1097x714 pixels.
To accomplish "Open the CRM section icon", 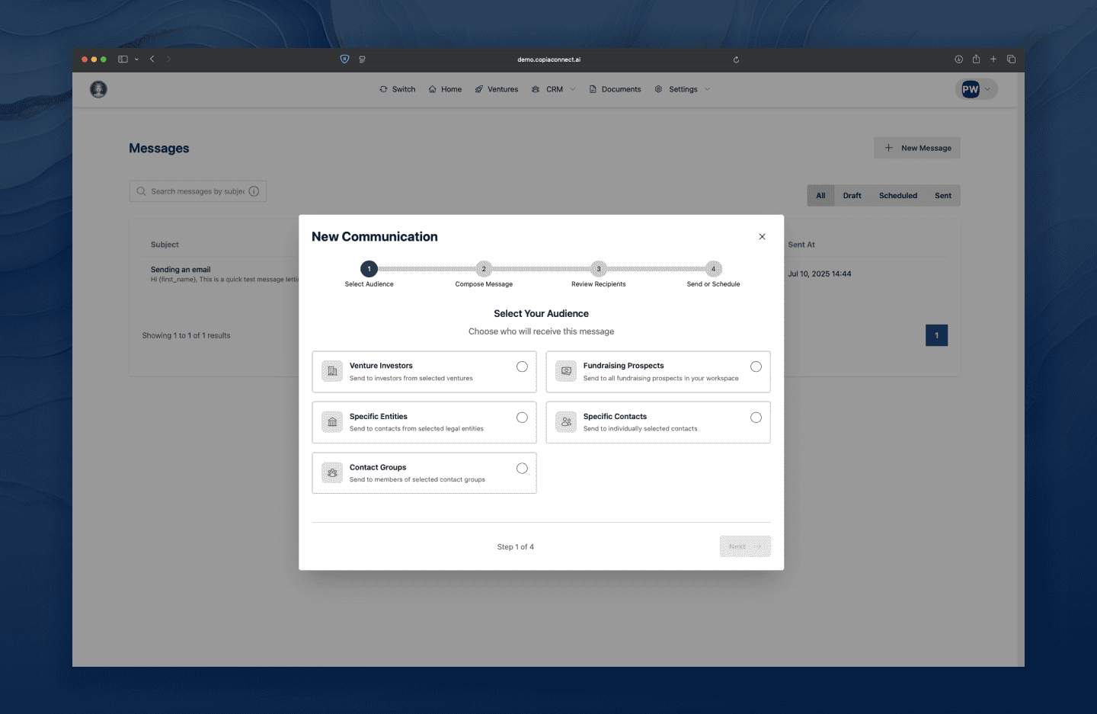I will click(x=536, y=89).
